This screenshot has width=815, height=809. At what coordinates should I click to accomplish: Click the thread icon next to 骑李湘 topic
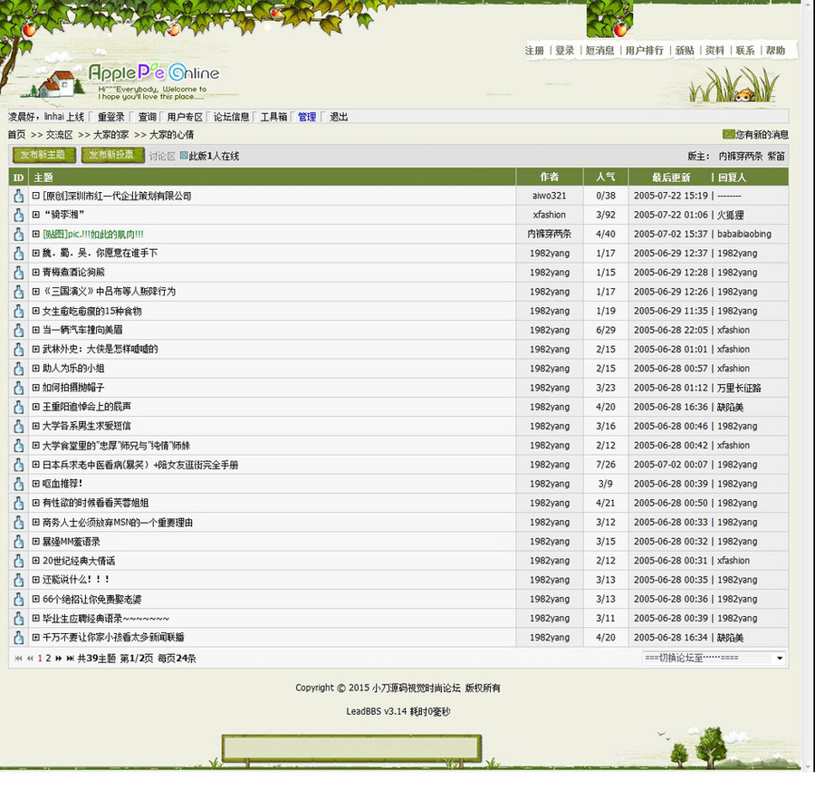pos(18,215)
